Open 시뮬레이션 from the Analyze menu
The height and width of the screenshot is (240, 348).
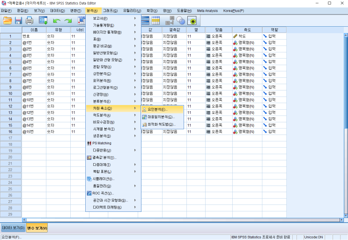pyautogui.click(x=113, y=179)
